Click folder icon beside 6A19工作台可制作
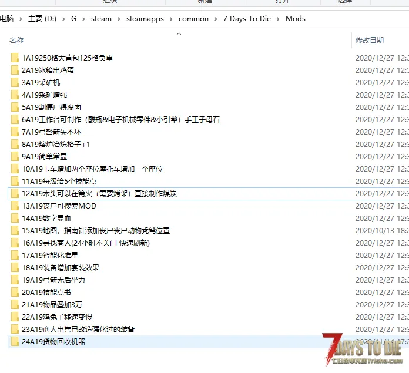The height and width of the screenshot is (373, 409). point(15,120)
